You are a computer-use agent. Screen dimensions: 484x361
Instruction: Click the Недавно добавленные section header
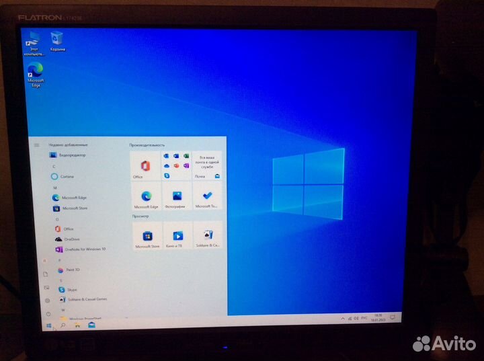[68, 145]
